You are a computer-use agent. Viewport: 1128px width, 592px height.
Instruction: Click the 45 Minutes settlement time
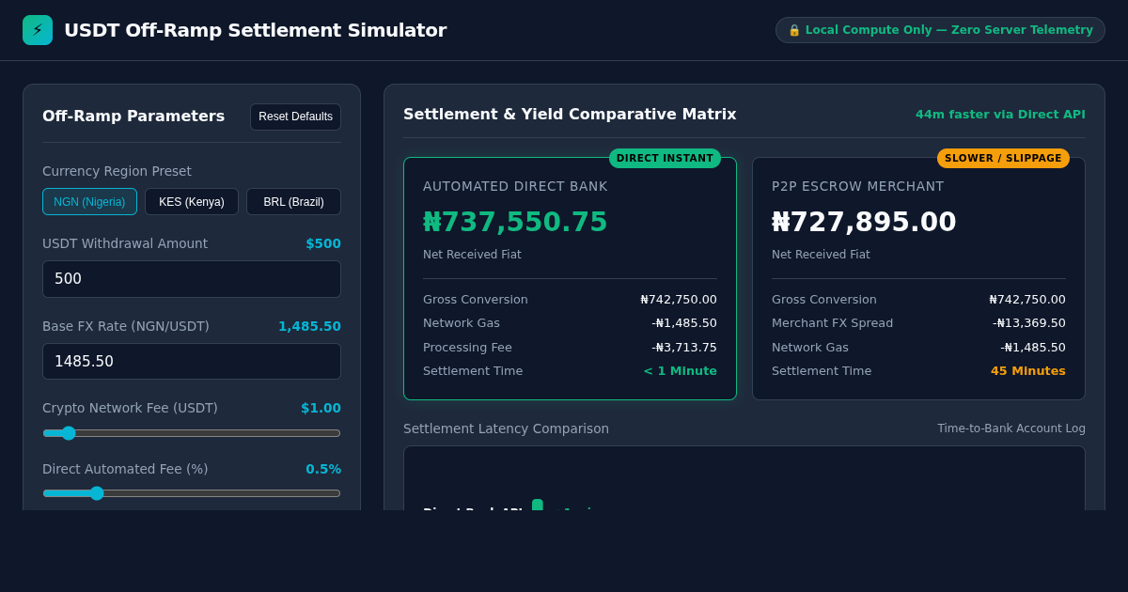coord(1028,371)
